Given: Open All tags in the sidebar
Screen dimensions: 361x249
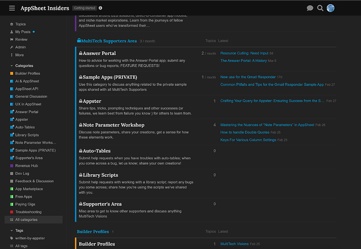Looking at the screenshot, I should [21, 246].
